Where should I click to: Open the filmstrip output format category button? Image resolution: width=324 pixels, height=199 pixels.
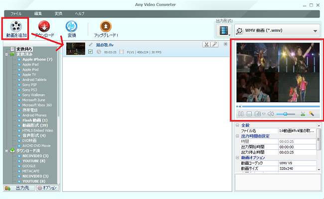coord(224,30)
